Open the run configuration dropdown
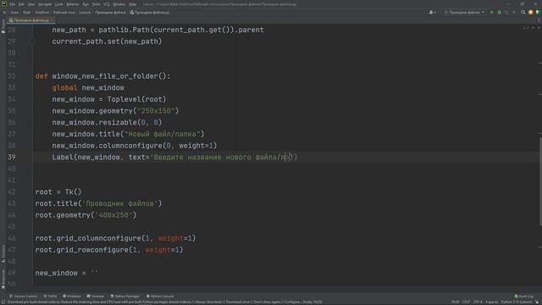The image size is (542, 305). point(464,13)
